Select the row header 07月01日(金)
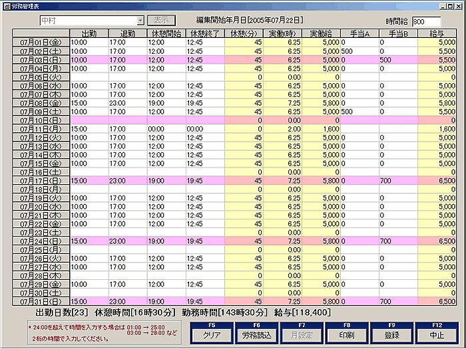The width and height of the screenshot is (466, 349). tap(41, 42)
